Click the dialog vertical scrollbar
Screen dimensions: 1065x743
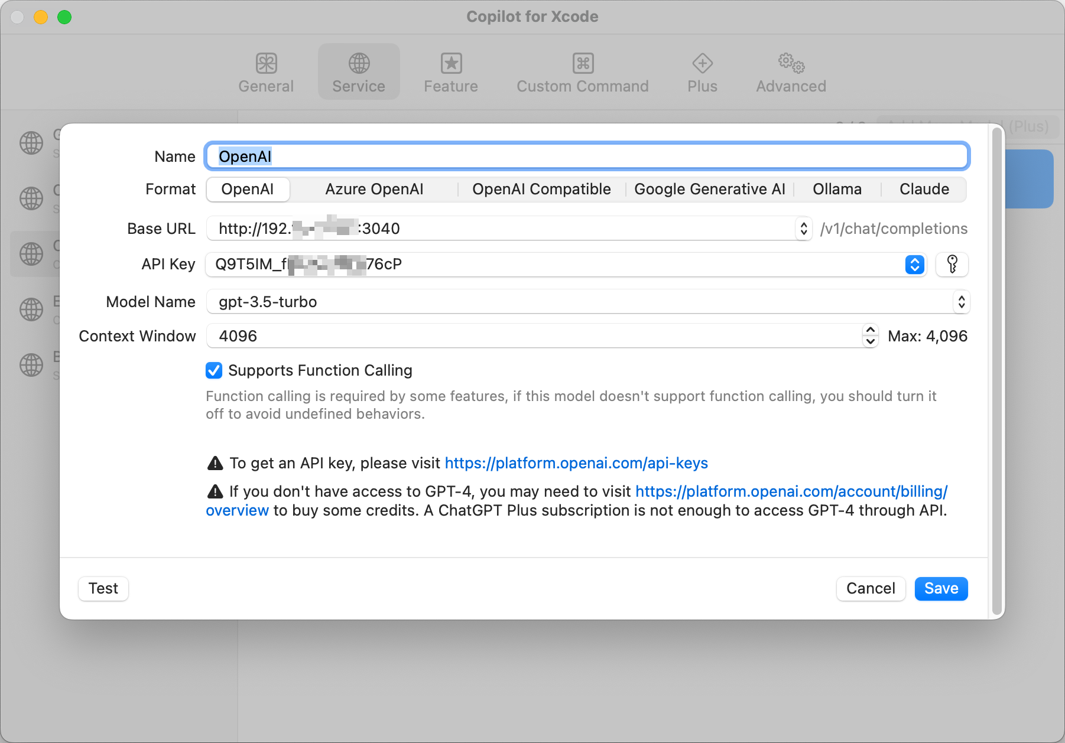click(x=997, y=371)
